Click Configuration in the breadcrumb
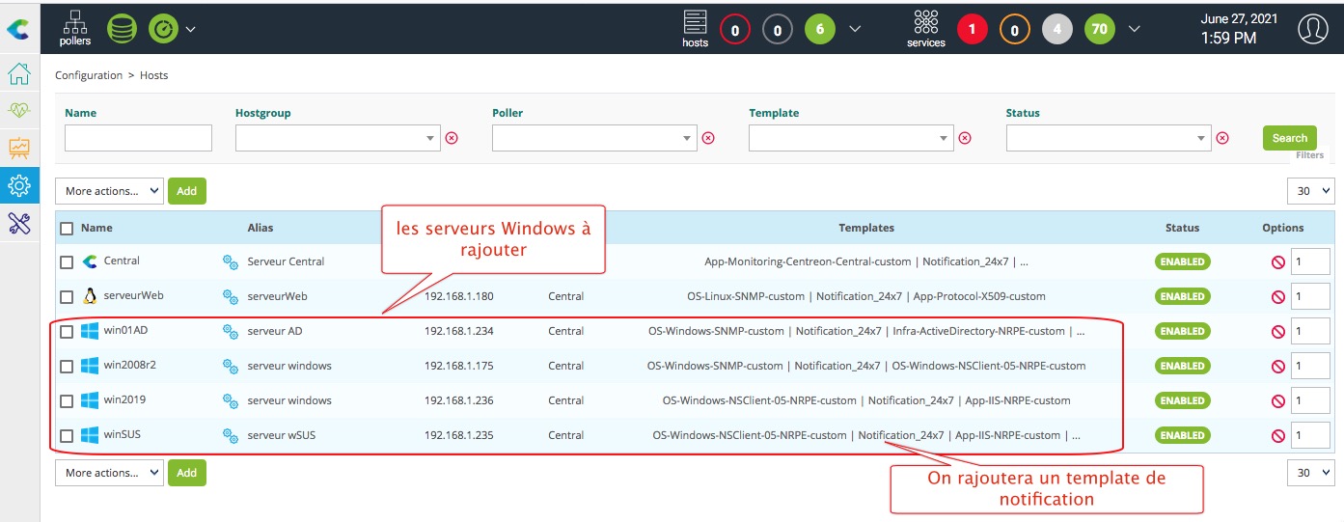This screenshot has height=522, width=1344. coord(89,75)
